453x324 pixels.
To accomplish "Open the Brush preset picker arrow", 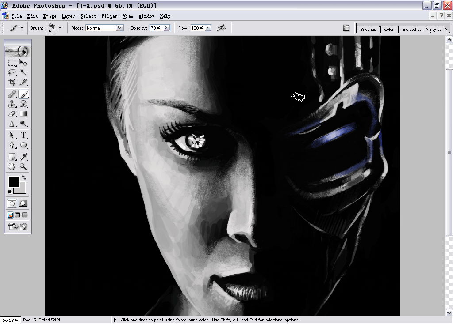I will (x=60, y=28).
